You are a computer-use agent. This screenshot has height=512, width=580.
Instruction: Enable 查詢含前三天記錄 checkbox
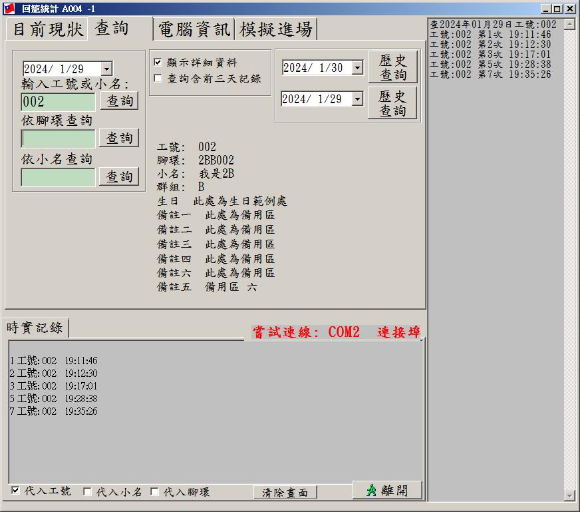pyautogui.click(x=158, y=79)
